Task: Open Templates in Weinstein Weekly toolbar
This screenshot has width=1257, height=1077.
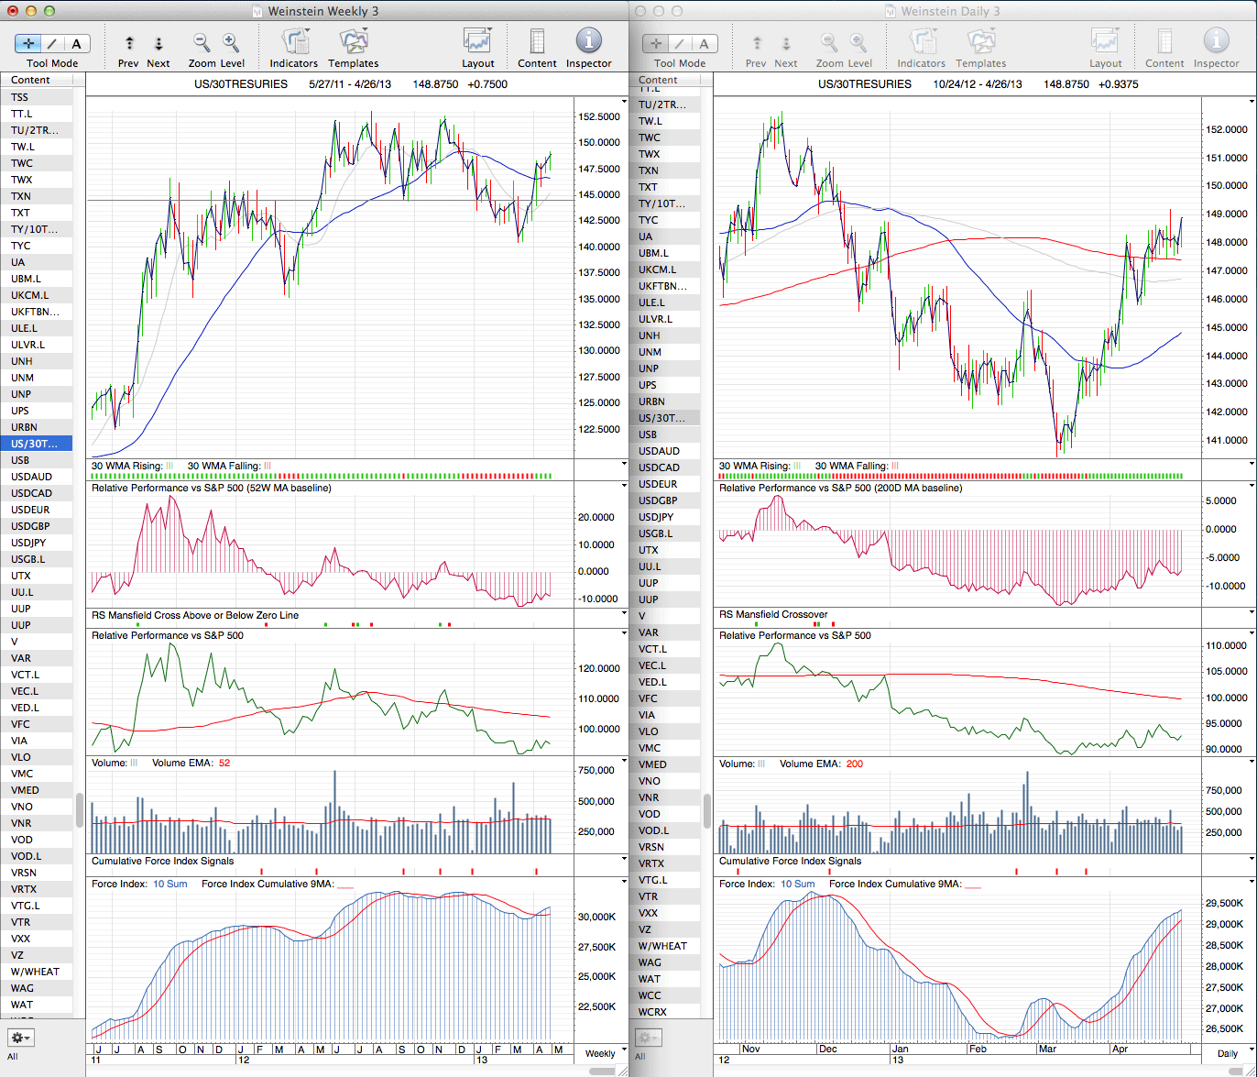Action: point(353,42)
